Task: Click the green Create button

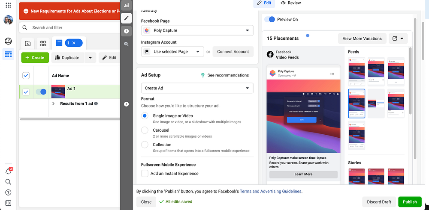Action: (35, 58)
